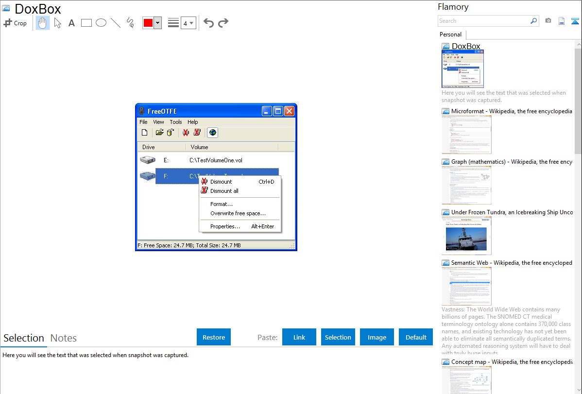Click the Link paste button

tap(299, 337)
